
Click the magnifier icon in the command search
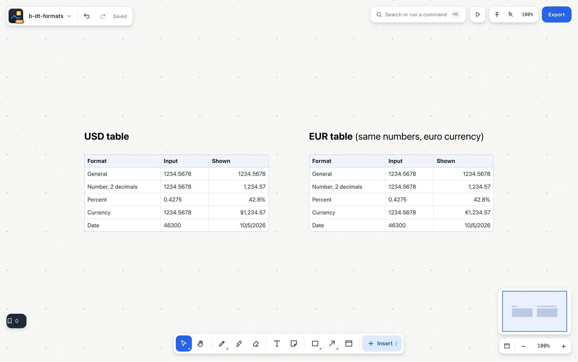point(379,15)
